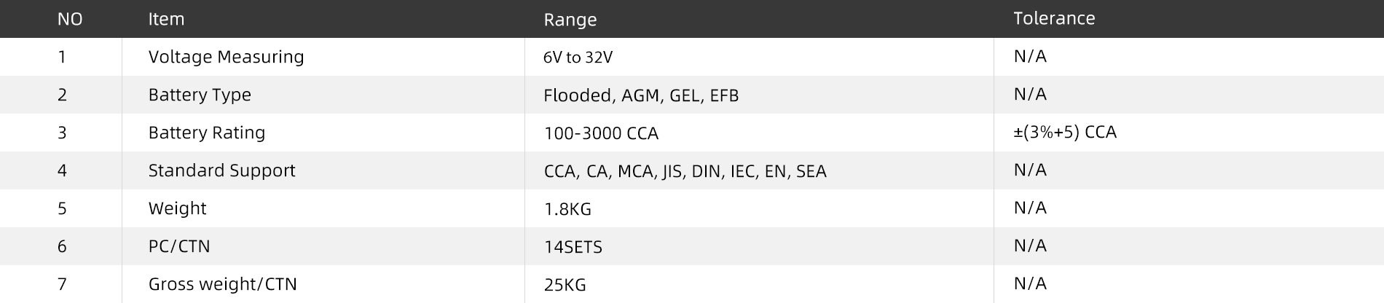
Task: Click the Tolerance column header
Action: tap(1054, 18)
